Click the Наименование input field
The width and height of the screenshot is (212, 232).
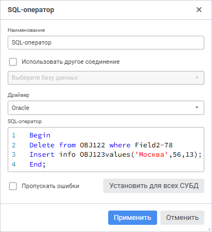pos(106,42)
